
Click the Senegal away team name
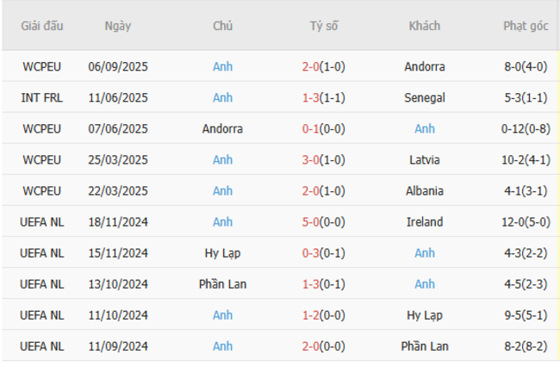[x=424, y=97]
